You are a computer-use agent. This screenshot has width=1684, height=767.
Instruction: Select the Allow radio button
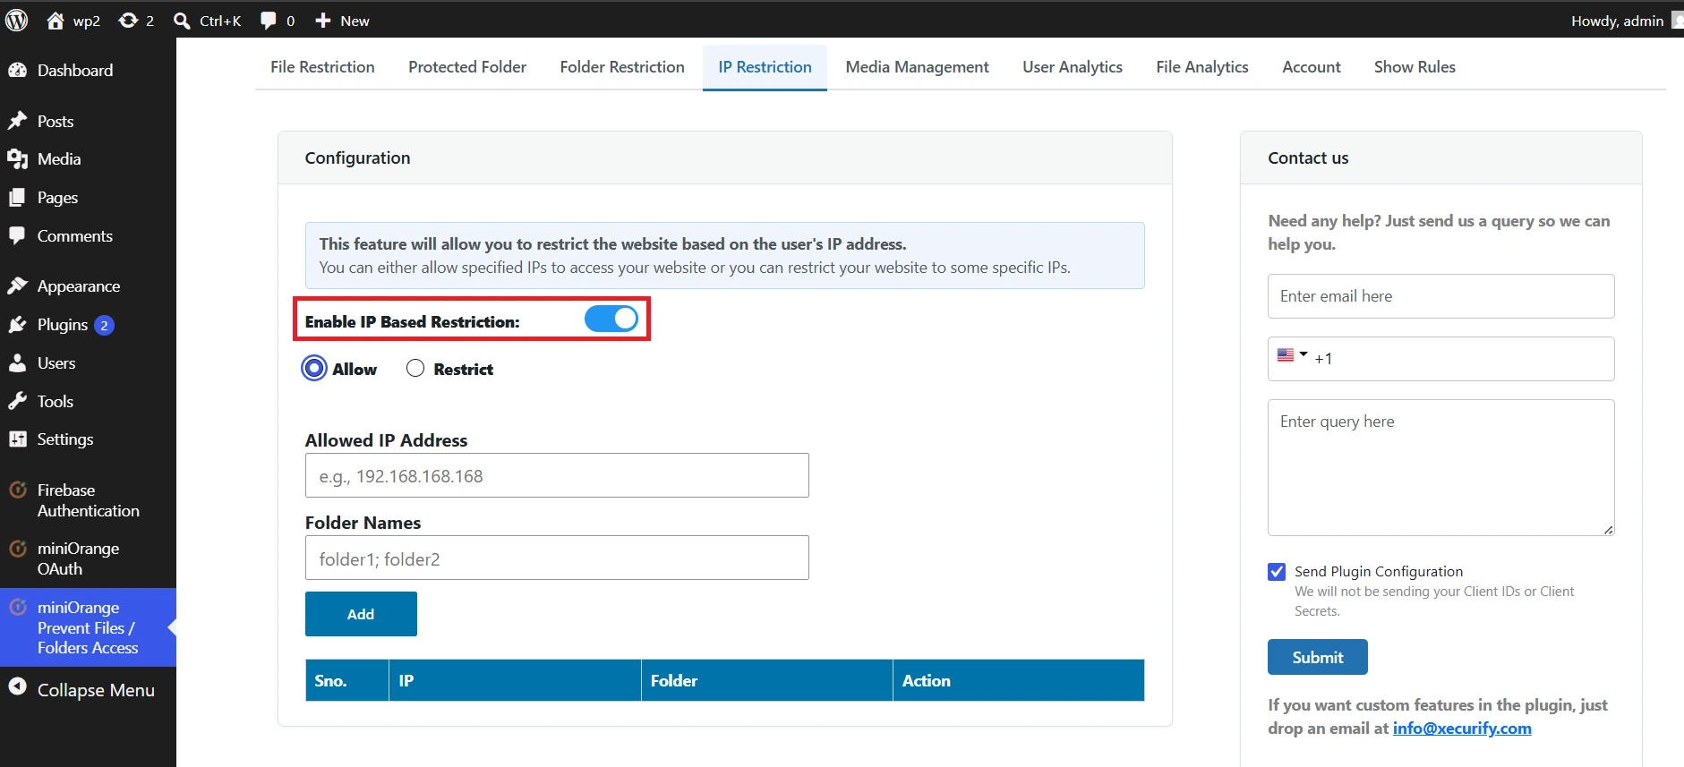314,369
